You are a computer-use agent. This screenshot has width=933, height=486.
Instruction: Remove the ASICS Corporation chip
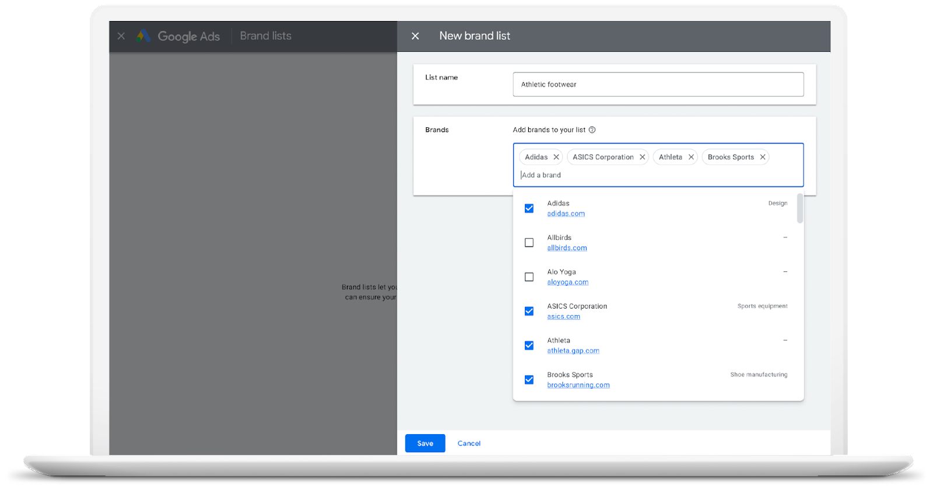(642, 157)
